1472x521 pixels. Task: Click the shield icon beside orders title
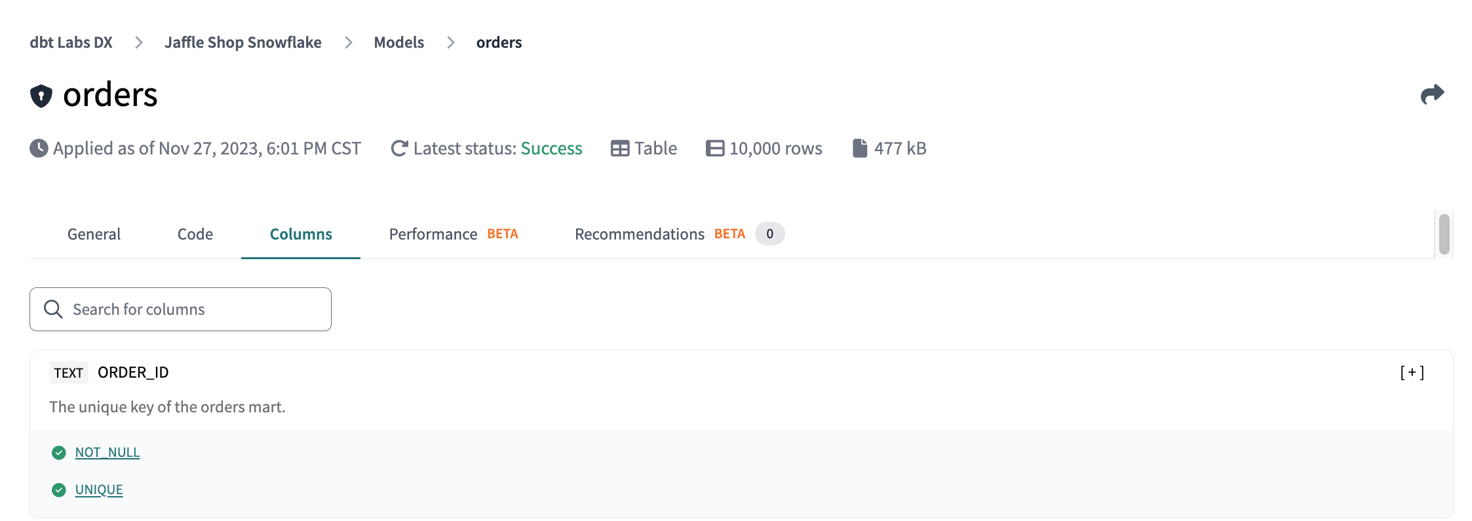coord(41,96)
